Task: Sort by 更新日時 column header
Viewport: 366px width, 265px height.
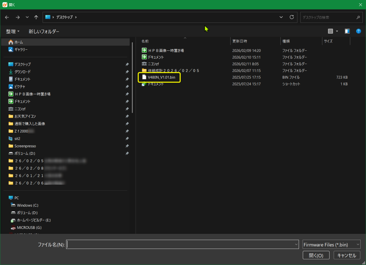Action: (239, 41)
